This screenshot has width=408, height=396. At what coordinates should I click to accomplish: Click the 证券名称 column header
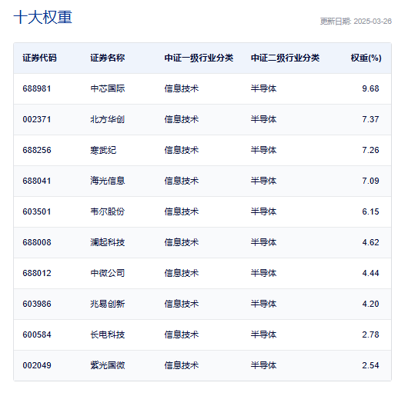point(108,58)
